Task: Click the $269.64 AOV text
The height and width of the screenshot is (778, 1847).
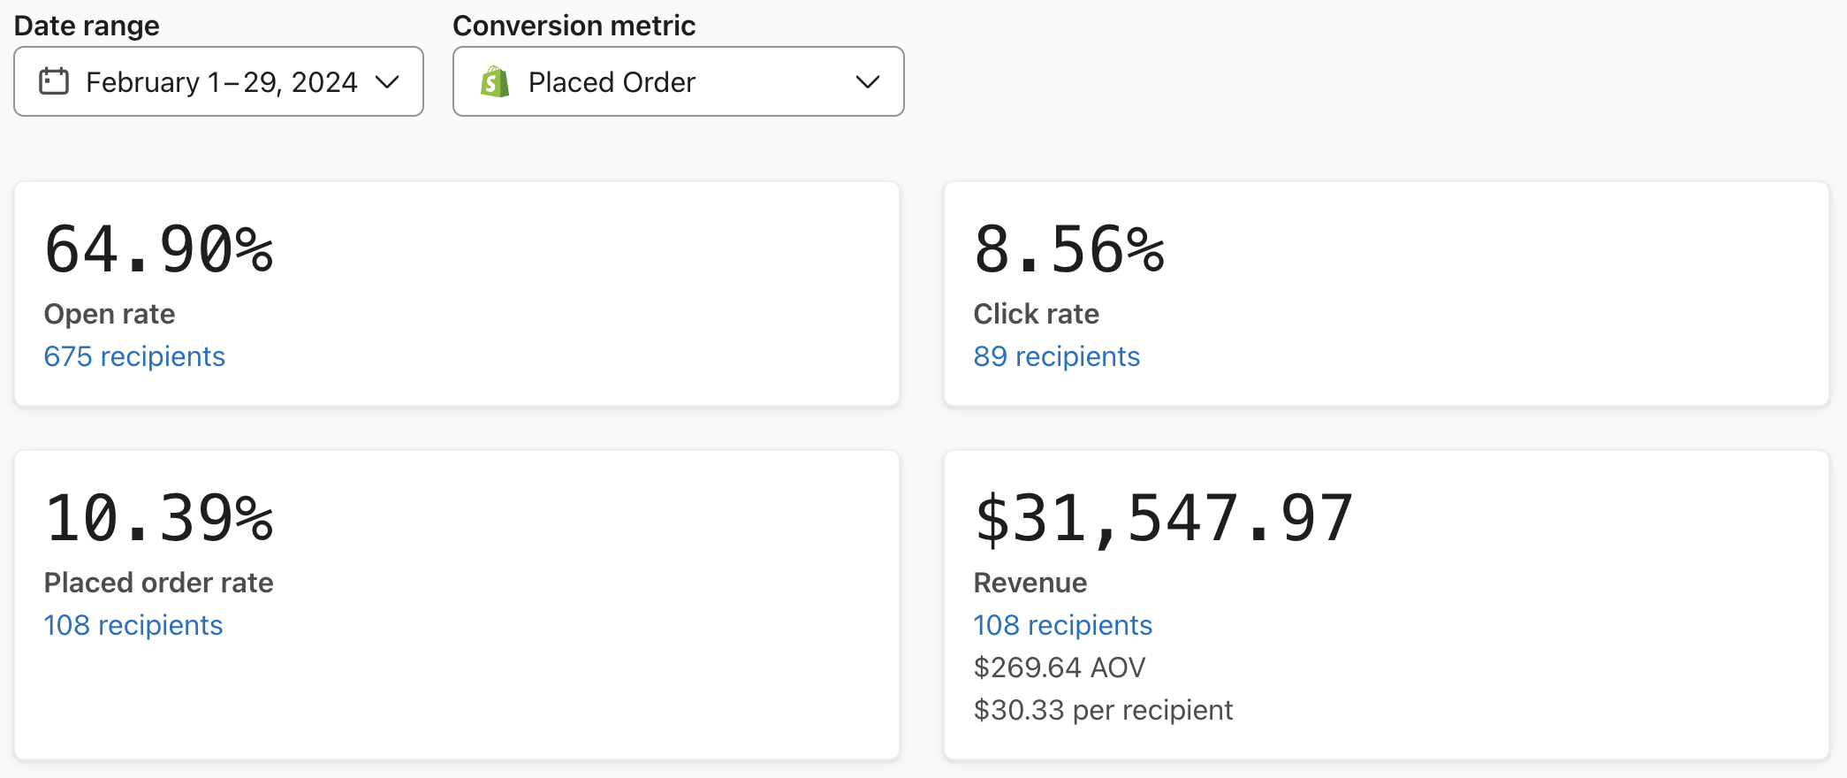Action: coord(1059,667)
